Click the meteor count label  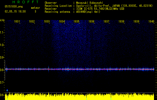[x=35, y=8]
